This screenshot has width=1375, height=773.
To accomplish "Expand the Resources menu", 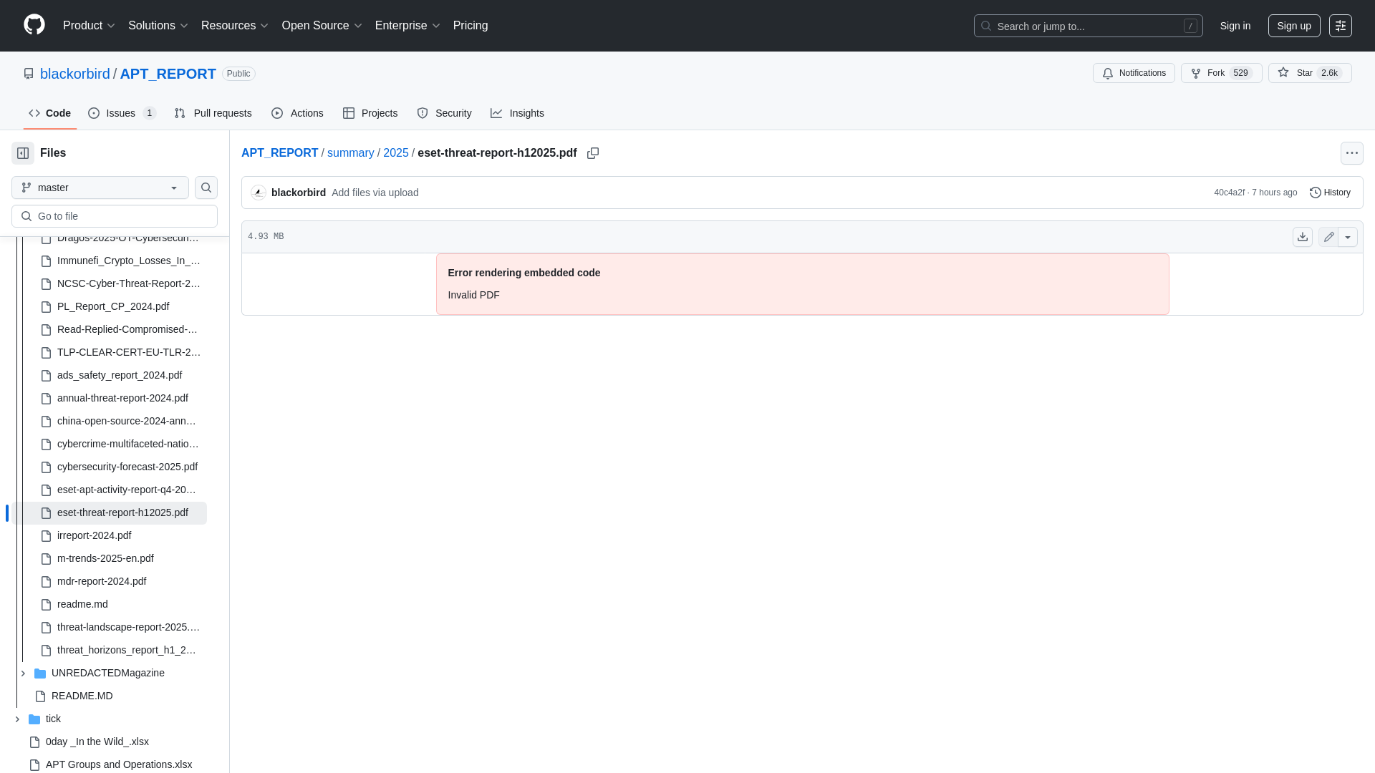I will 234,26.
